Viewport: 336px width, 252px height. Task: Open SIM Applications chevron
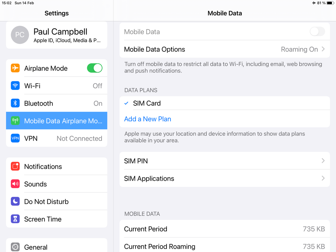323,178
